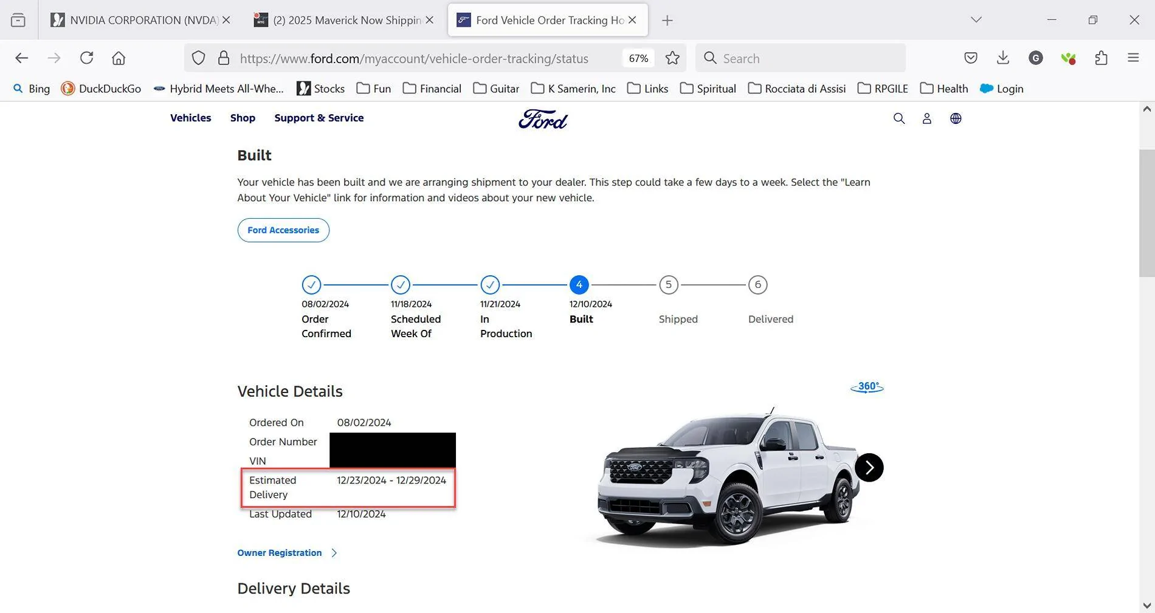
Task: Go forward with the forward arrow
Action: pyautogui.click(x=54, y=58)
